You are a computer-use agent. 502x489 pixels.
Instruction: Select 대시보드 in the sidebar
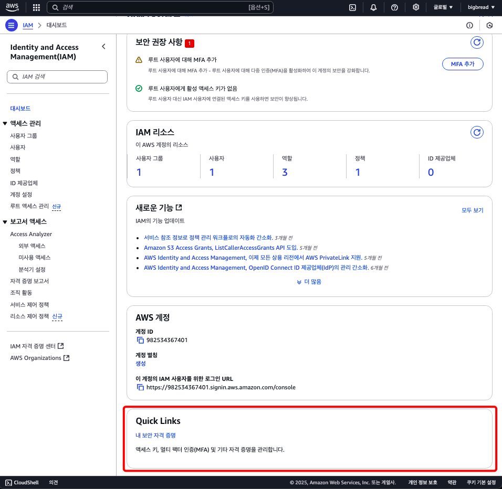pos(20,109)
